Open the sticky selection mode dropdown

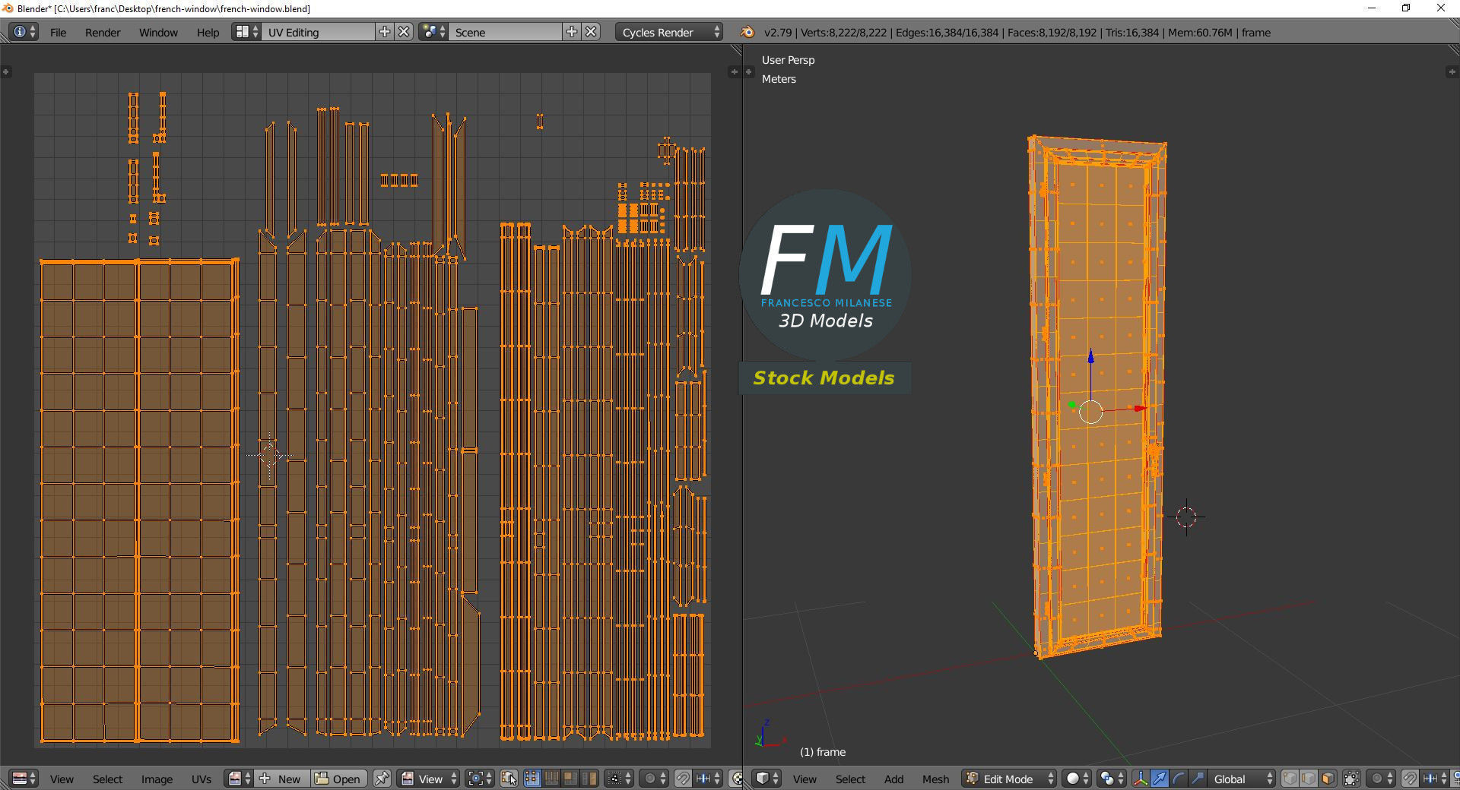click(619, 779)
